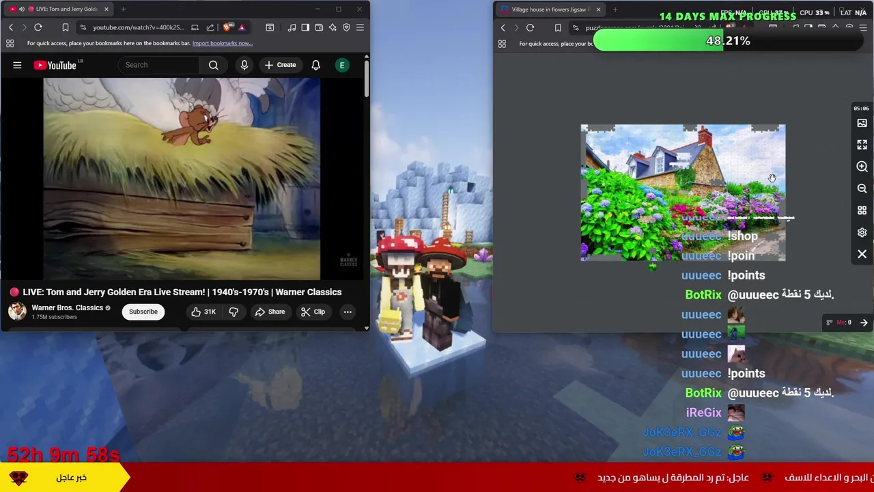Click the village house puzzle image
The width and height of the screenshot is (874, 492).
click(683, 193)
